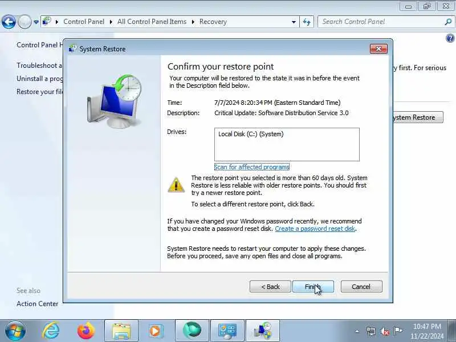Open the help question mark icon
The width and height of the screenshot is (456, 342).
point(450,38)
